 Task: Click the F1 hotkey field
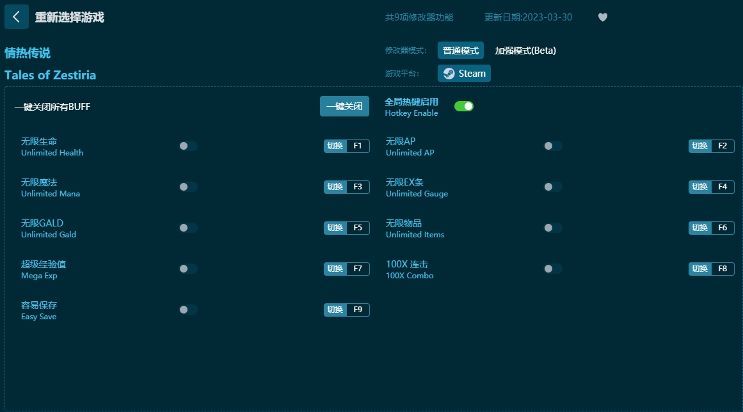[x=358, y=146]
